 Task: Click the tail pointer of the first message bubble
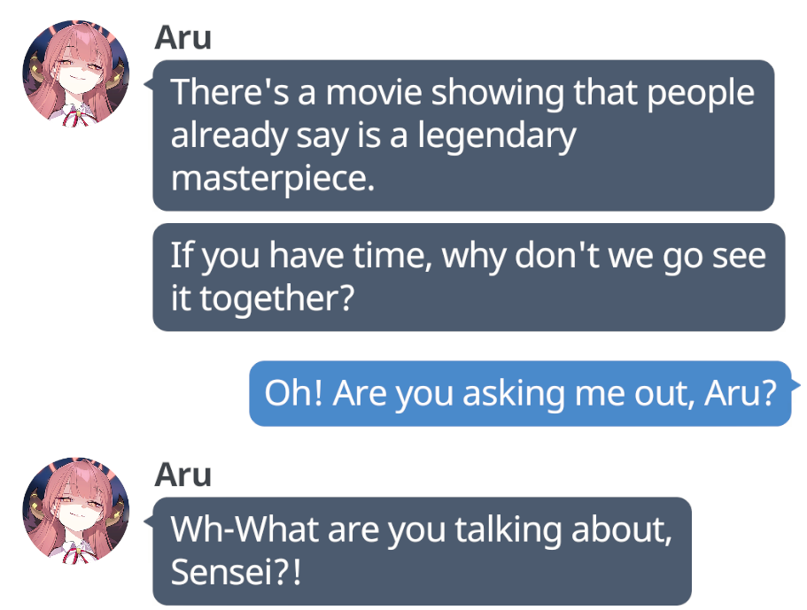[149, 84]
